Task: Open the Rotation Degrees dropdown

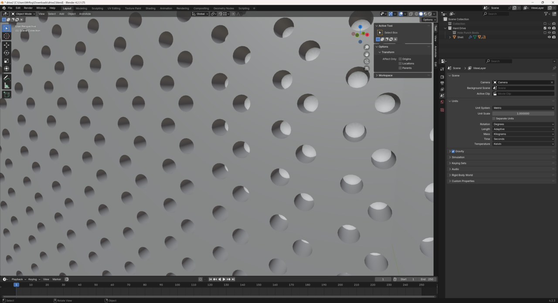Action: click(x=524, y=124)
